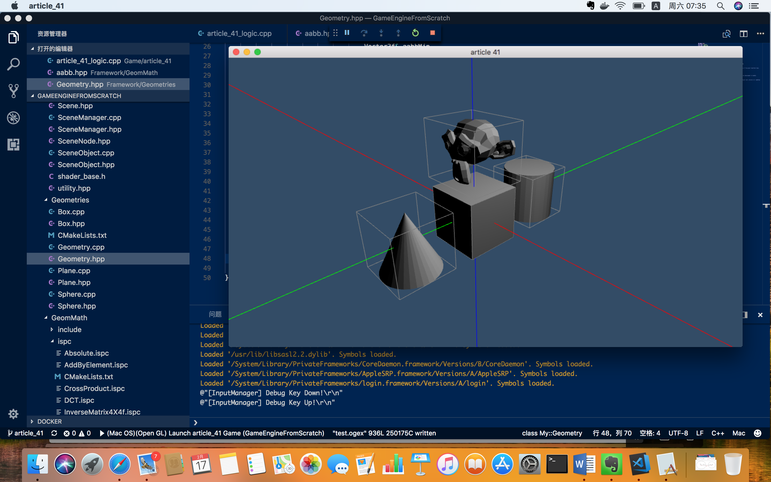The height and width of the screenshot is (482, 771).
Task: Open Notification Center in menu bar
Action: (x=754, y=6)
